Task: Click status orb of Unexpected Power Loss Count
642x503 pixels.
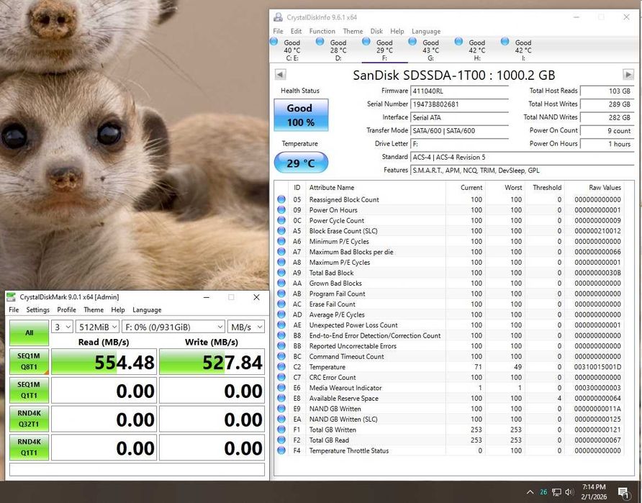Action: tap(281, 325)
